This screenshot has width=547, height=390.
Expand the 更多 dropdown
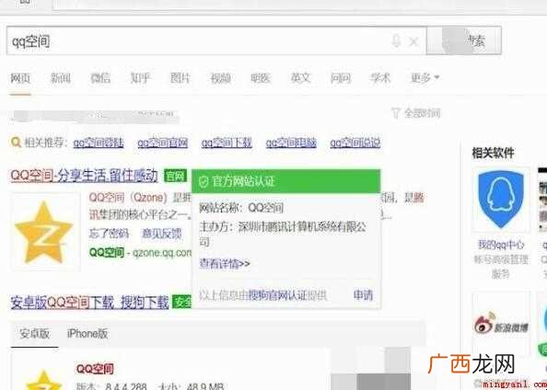(425, 77)
